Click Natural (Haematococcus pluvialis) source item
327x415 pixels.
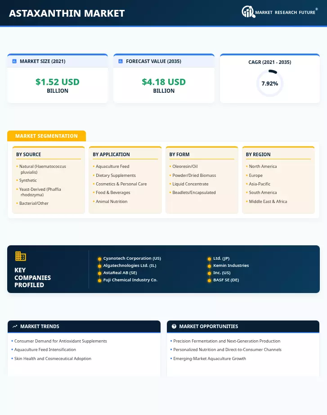pos(43,169)
